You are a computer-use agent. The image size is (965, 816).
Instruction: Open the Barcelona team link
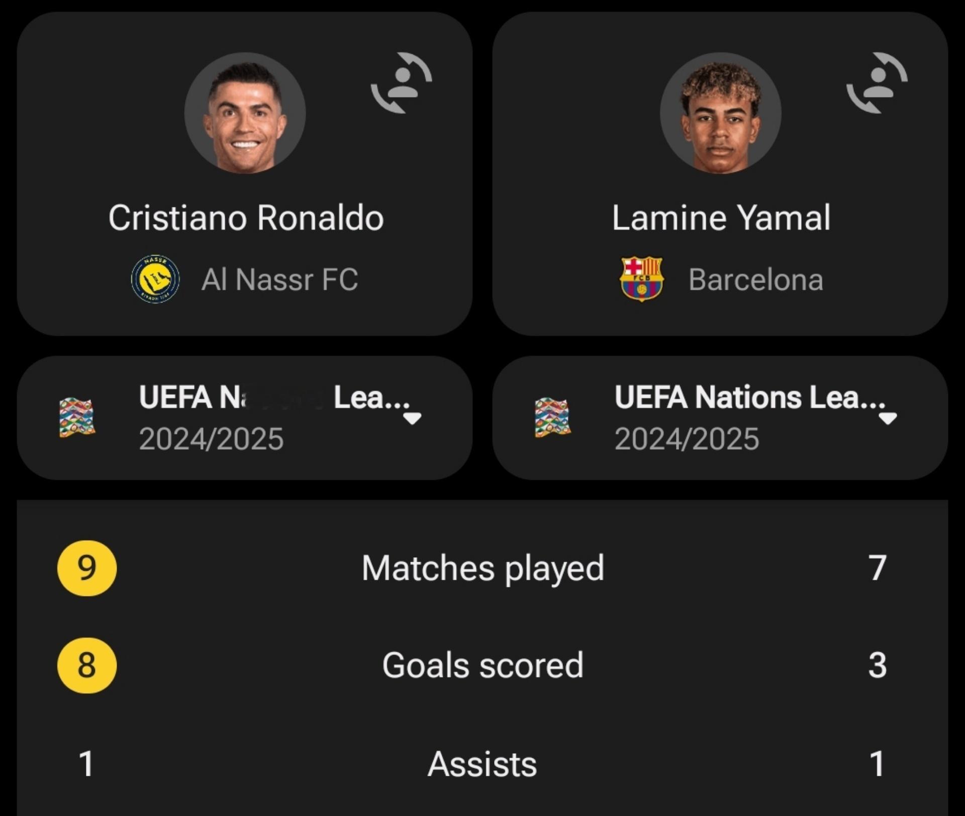756,279
